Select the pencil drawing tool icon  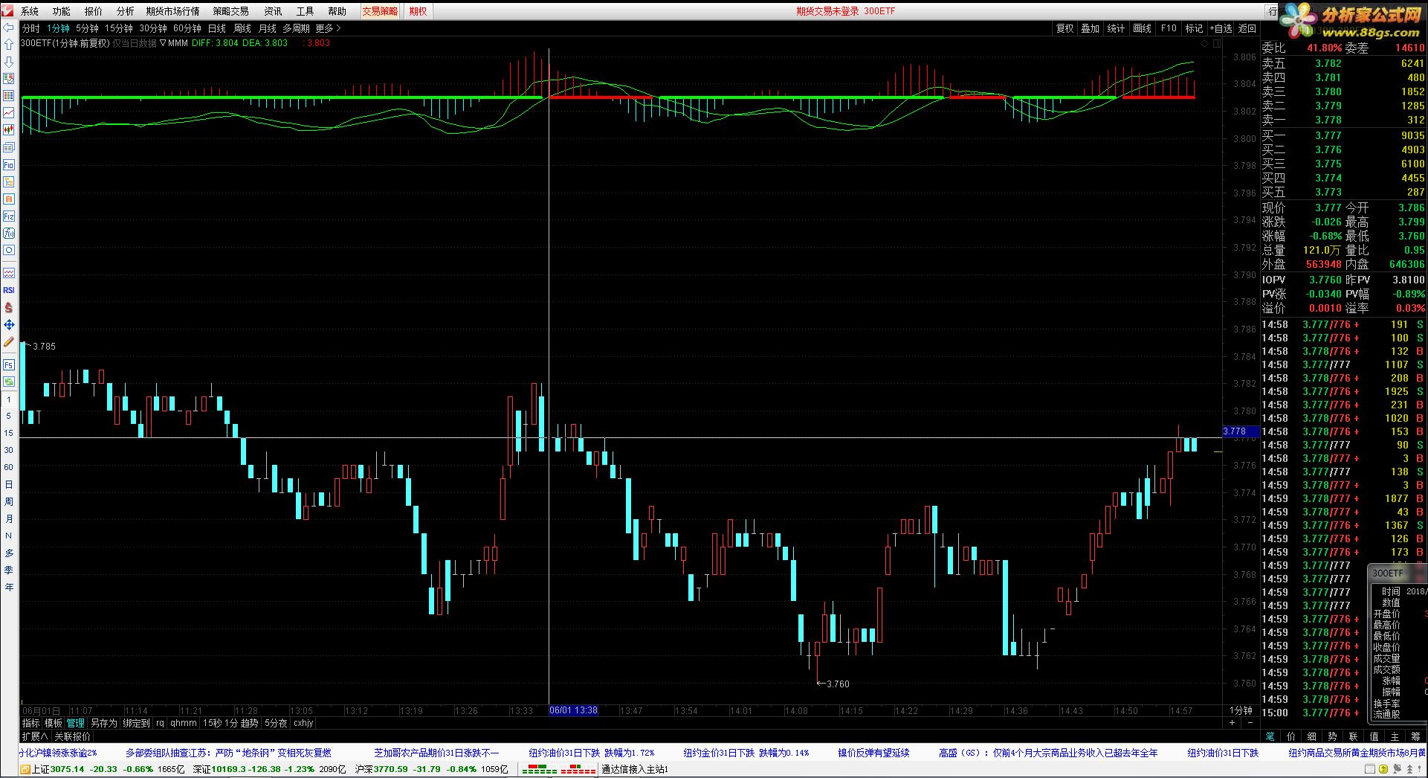pyautogui.click(x=9, y=342)
